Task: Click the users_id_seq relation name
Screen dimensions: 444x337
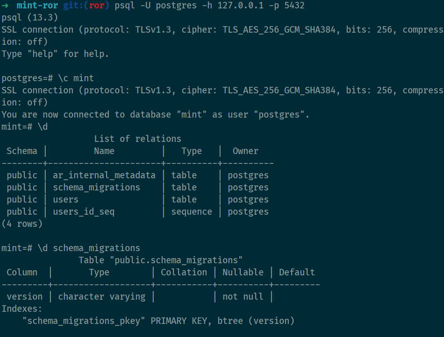Action: (x=84, y=212)
